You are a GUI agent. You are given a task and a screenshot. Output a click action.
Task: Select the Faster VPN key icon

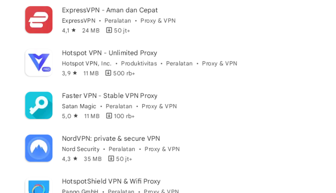[x=38, y=105]
